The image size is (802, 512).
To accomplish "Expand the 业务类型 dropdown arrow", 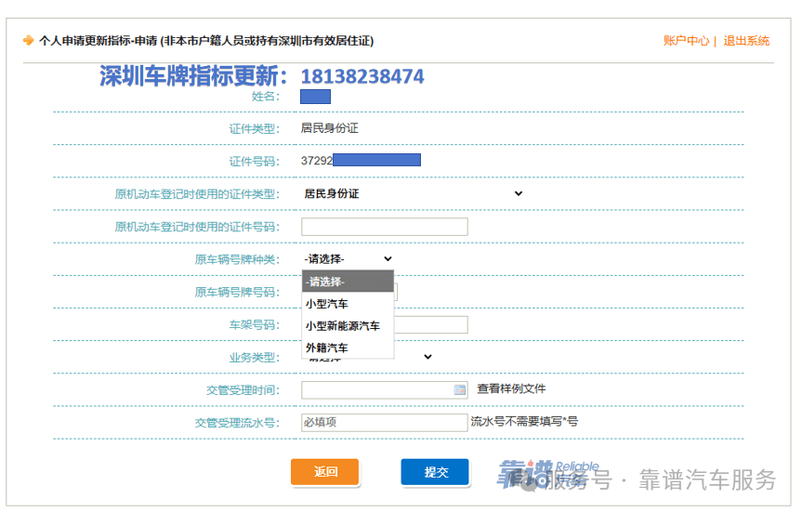I will click(427, 357).
